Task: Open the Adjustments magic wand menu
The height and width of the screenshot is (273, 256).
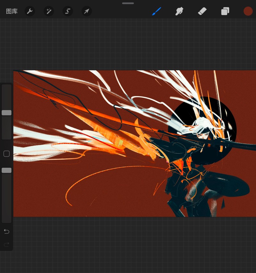Action: (x=49, y=12)
